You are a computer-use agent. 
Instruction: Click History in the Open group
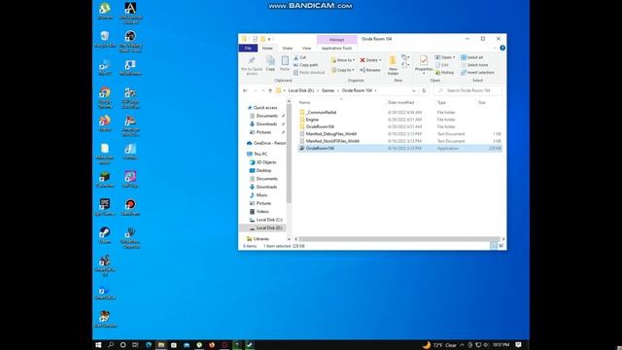(445, 72)
